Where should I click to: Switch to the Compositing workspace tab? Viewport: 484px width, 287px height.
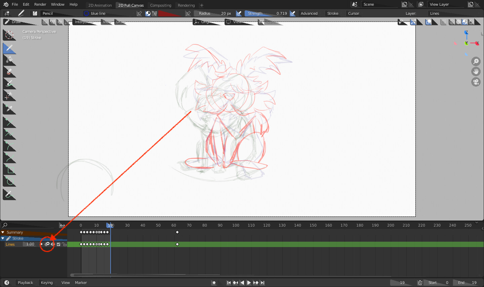160,5
